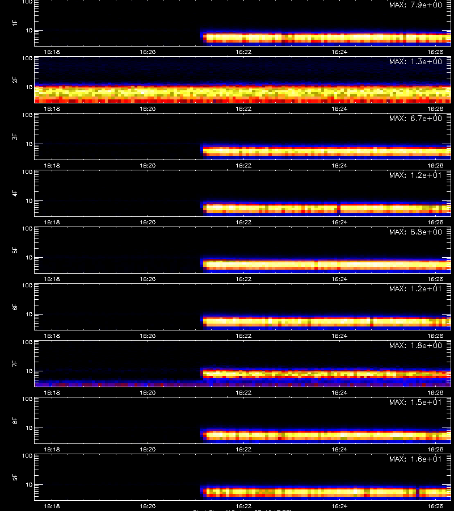The image size is (454, 511).
Task: Click the "MAX: 1.6e+01" label in panel 9F
Action: [415, 459]
